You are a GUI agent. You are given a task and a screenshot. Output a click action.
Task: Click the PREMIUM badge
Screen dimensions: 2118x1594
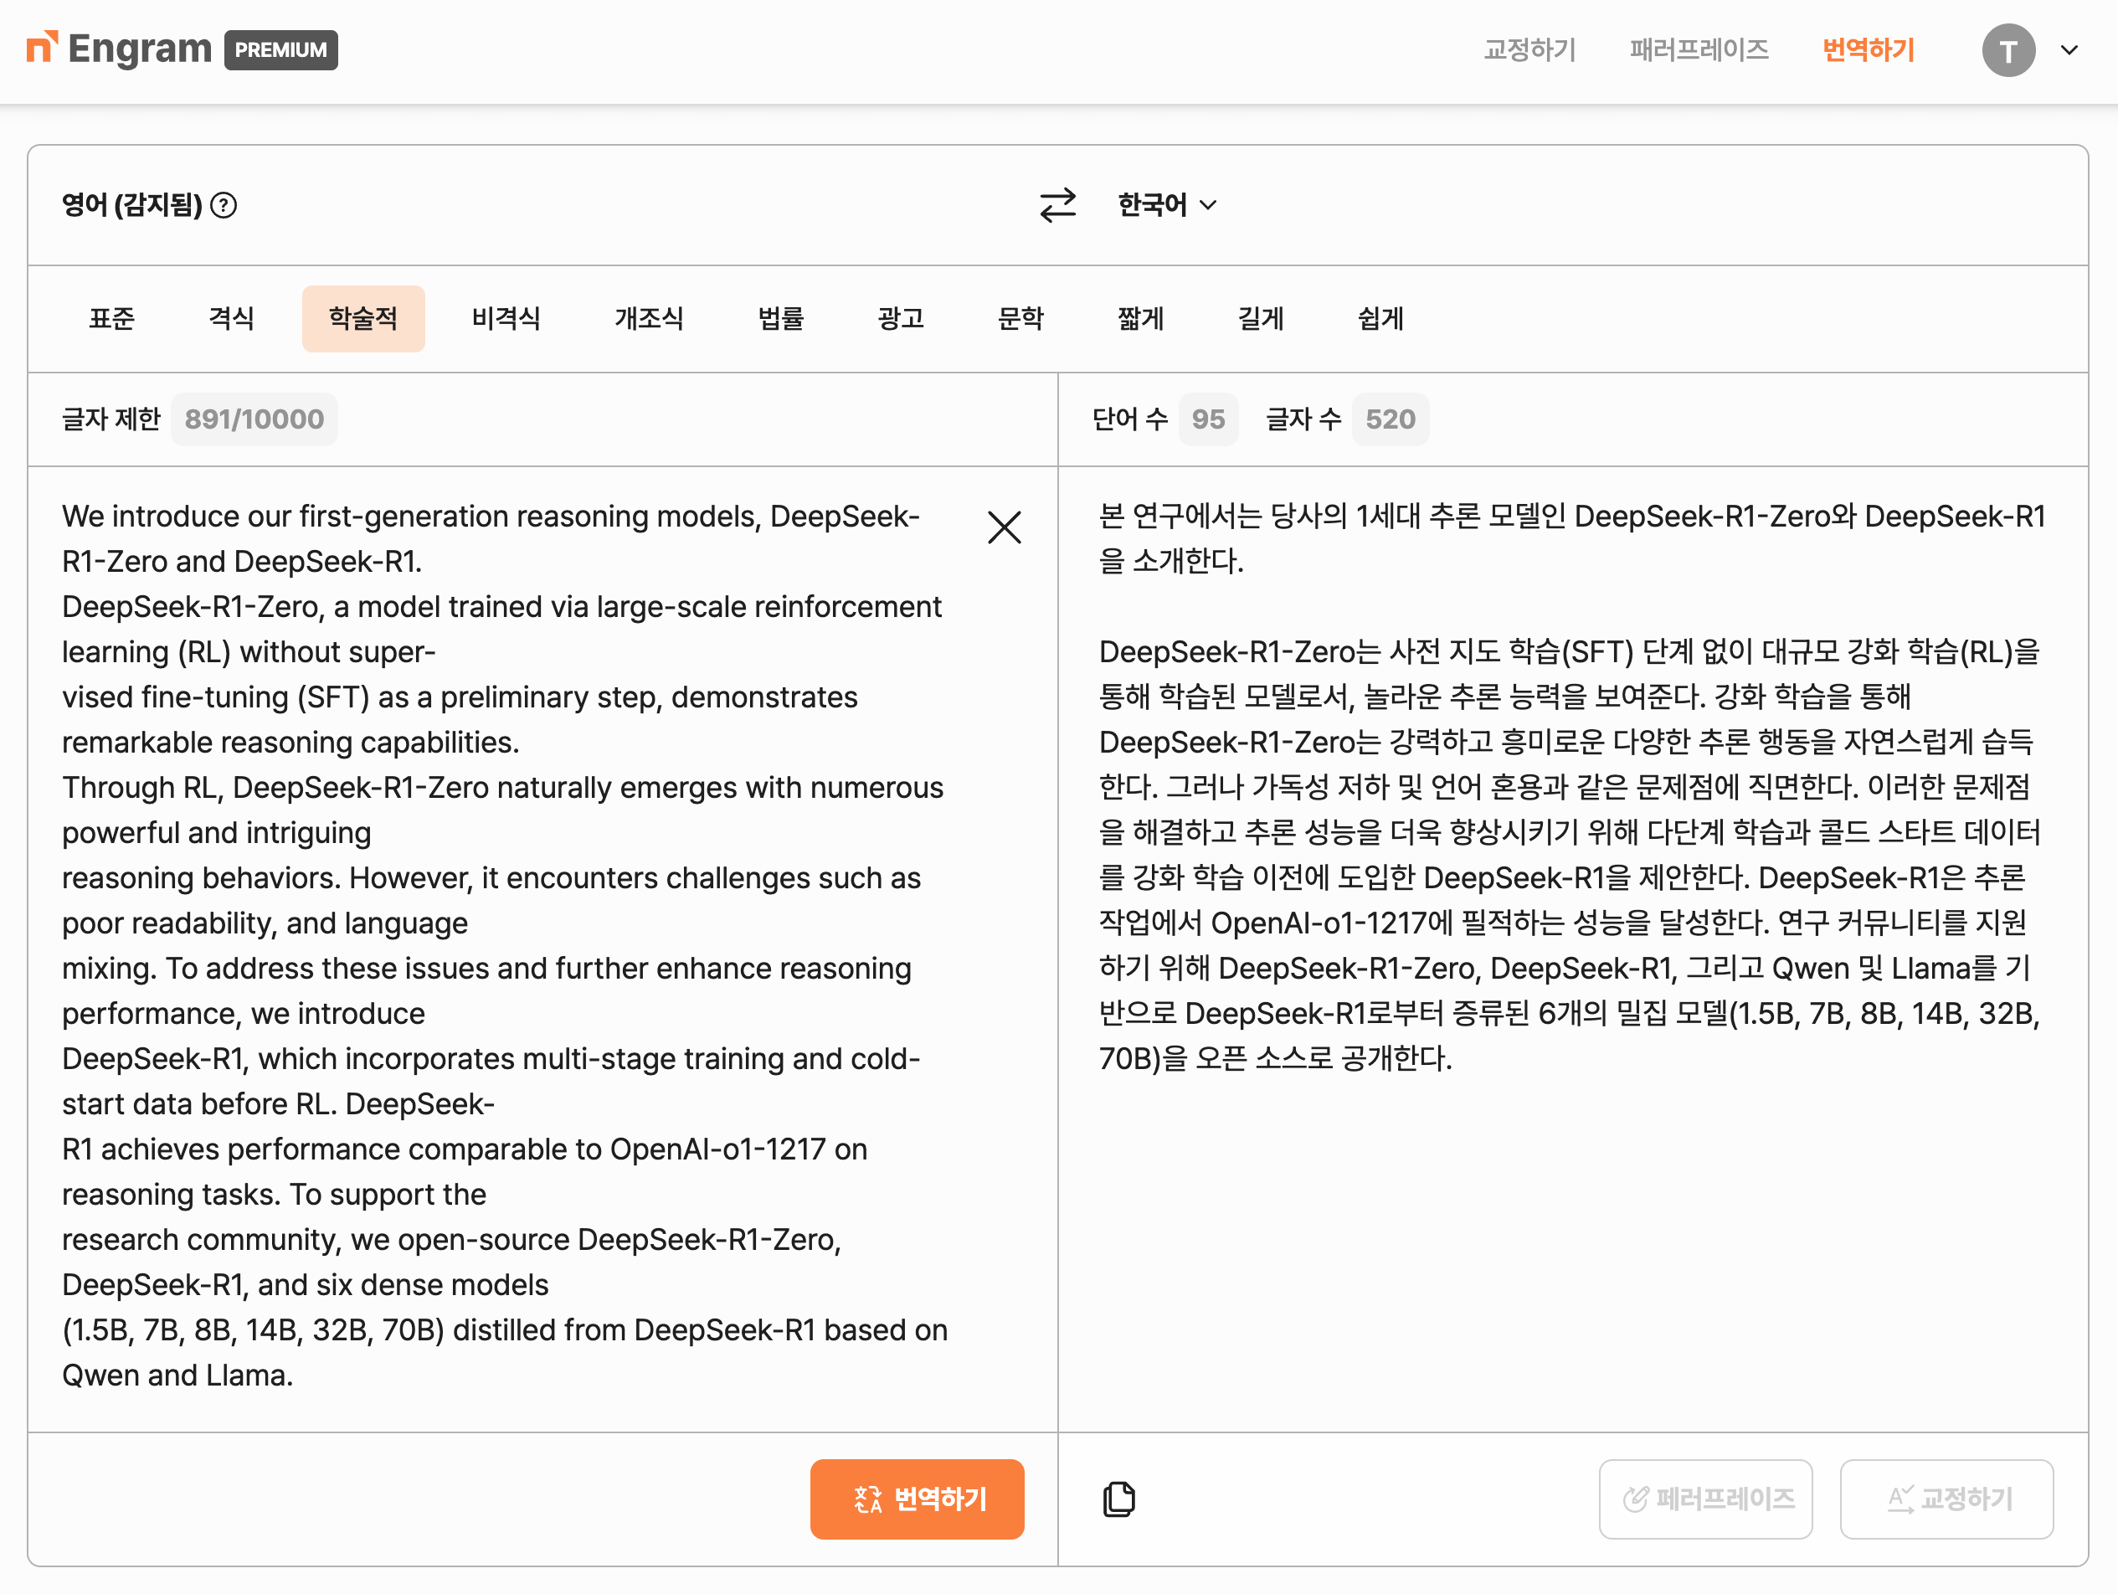click(280, 49)
